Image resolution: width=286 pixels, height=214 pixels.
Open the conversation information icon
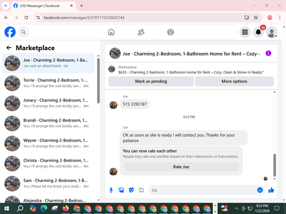[x=268, y=53]
